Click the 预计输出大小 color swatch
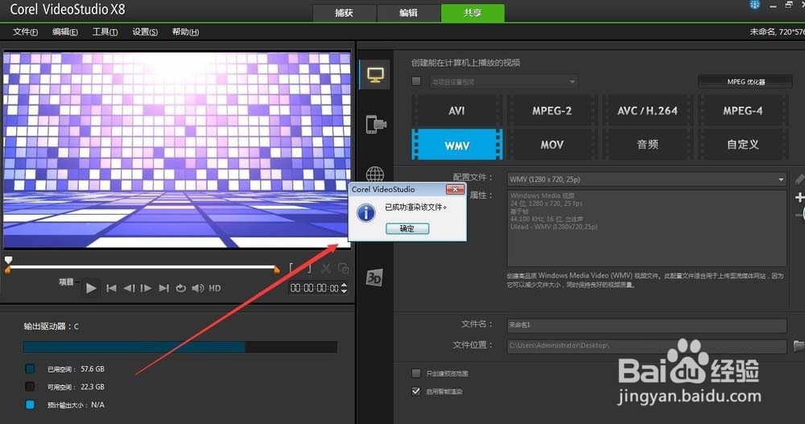Viewport: 805px width, 424px height. pyautogui.click(x=31, y=405)
